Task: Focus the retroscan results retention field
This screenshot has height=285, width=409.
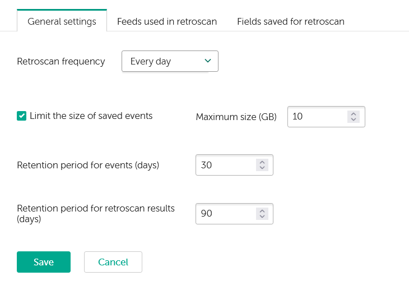Action: point(224,214)
